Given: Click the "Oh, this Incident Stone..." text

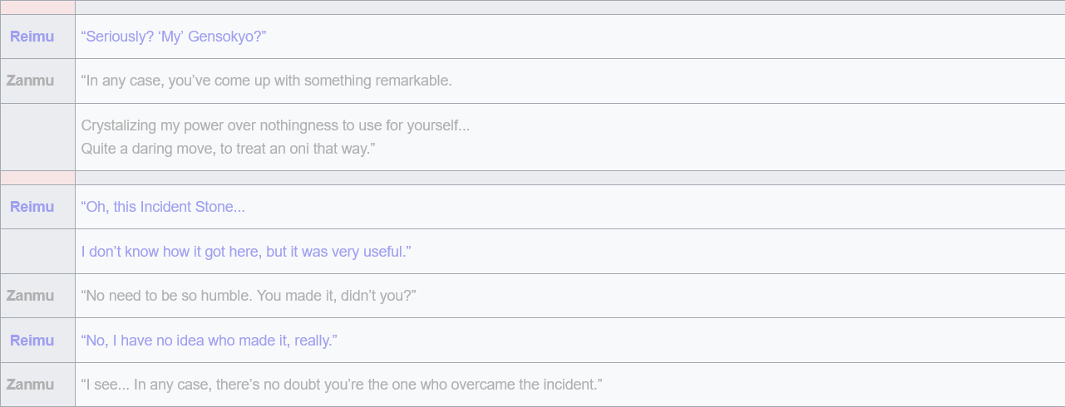Looking at the screenshot, I should pyautogui.click(x=163, y=207).
